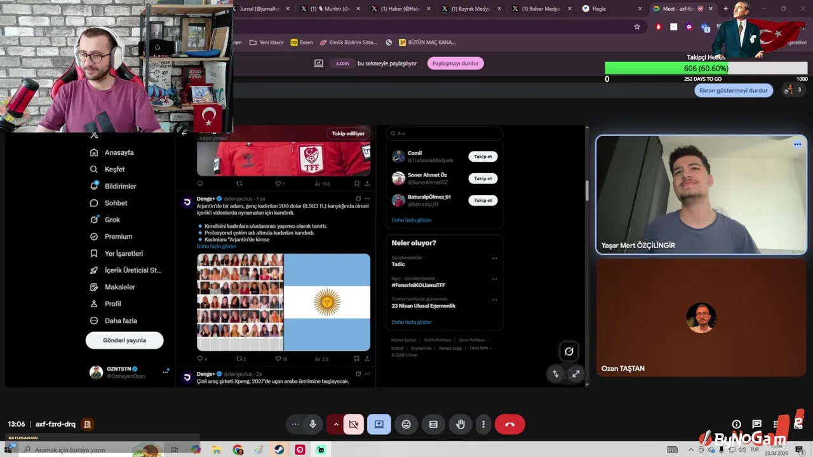This screenshot has height=457, width=813.
Task: Open the Grok icon on the Arjantin tweet
Action: click(x=358, y=199)
